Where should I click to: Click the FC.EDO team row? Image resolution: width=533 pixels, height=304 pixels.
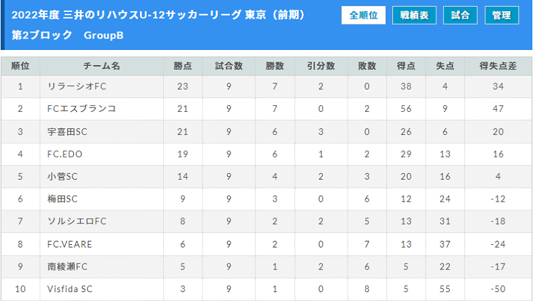[x=266, y=154]
